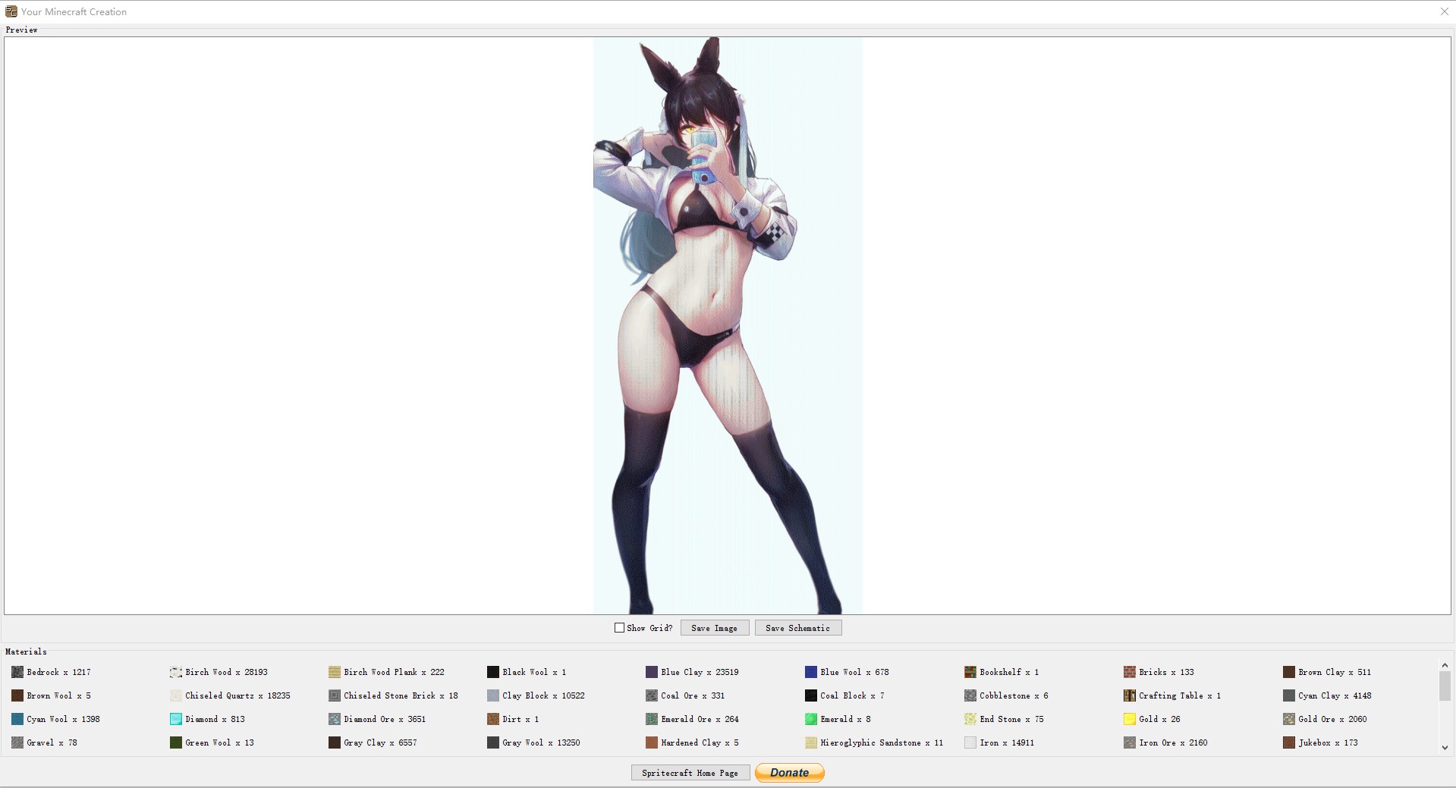Click the Bedrock block icon
This screenshot has width=1456, height=788.
pos(17,672)
